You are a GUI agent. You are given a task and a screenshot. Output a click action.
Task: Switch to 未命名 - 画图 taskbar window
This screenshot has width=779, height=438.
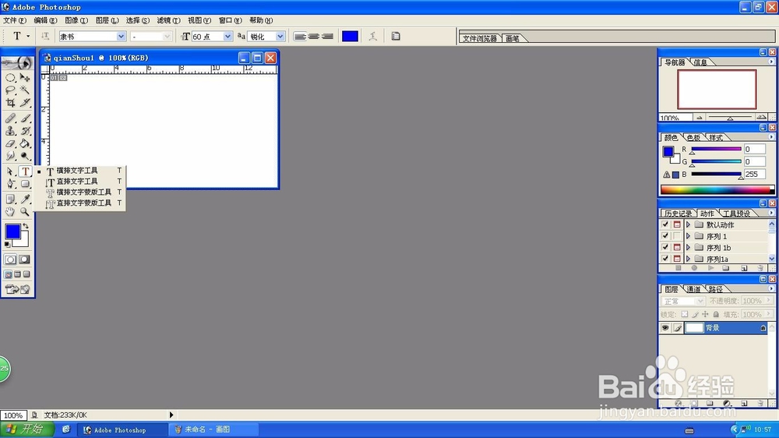coord(213,429)
